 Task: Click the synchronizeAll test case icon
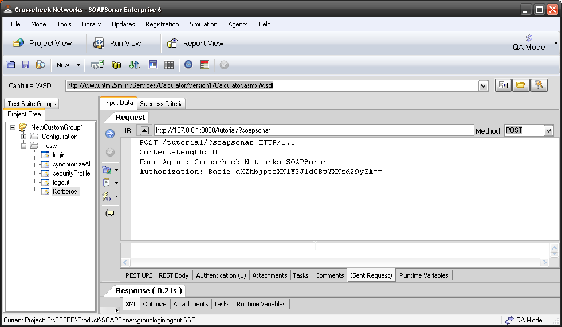click(x=45, y=165)
